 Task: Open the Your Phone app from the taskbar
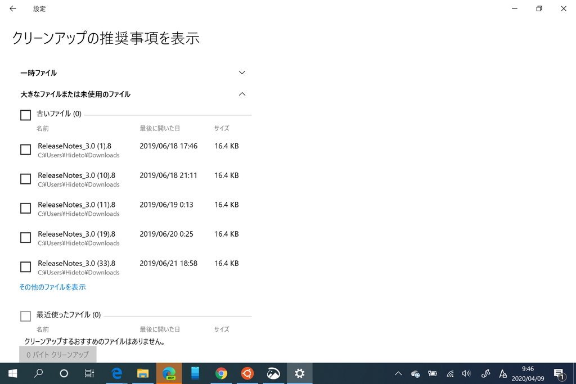(x=195, y=373)
